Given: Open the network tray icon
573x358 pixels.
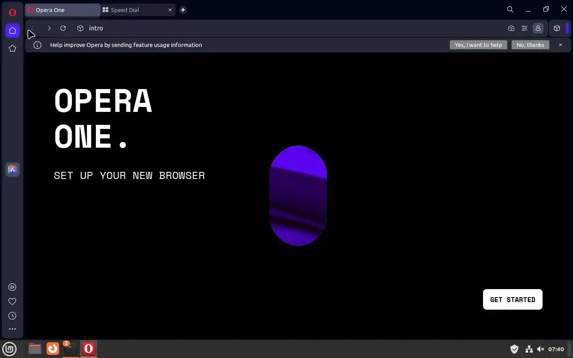Looking at the screenshot, I should click(x=529, y=349).
